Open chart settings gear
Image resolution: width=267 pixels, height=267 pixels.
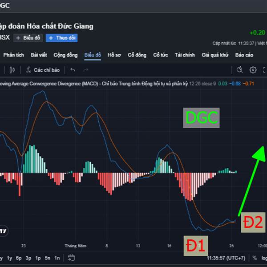pos(253,70)
